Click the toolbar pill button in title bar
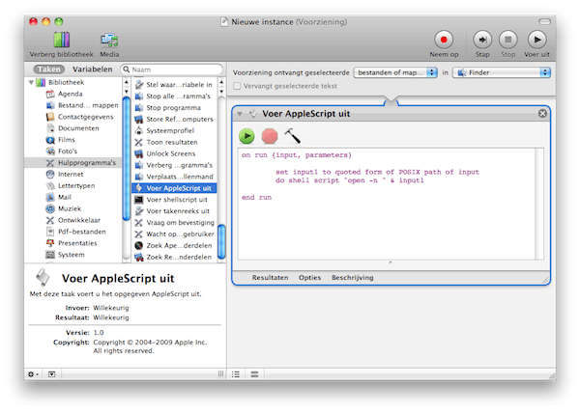The width and height of the screenshot is (580, 413). (544, 22)
